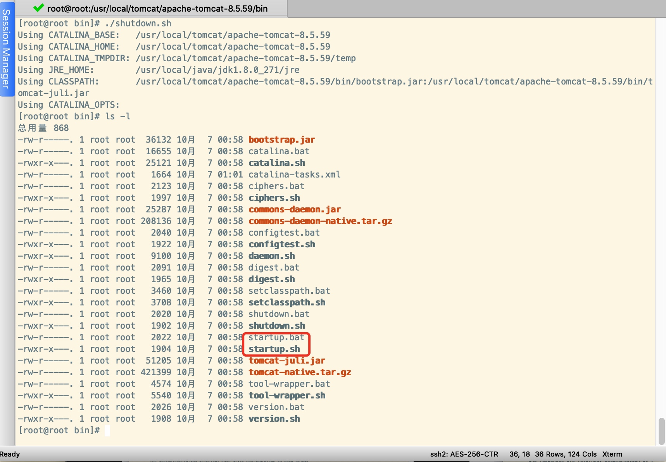The image size is (666, 462).
Task: Click the vertical scrollbar thumb of the terminal
Action: tap(661, 431)
